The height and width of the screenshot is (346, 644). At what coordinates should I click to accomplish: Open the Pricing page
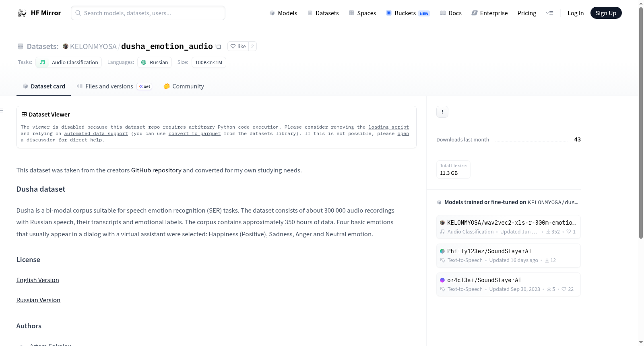pyautogui.click(x=527, y=13)
